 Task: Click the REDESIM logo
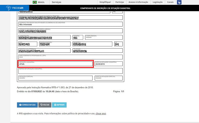[14, 8]
